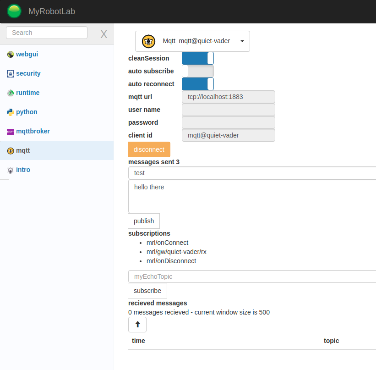Click the user name field
This screenshot has width=376, height=370.
click(228, 110)
